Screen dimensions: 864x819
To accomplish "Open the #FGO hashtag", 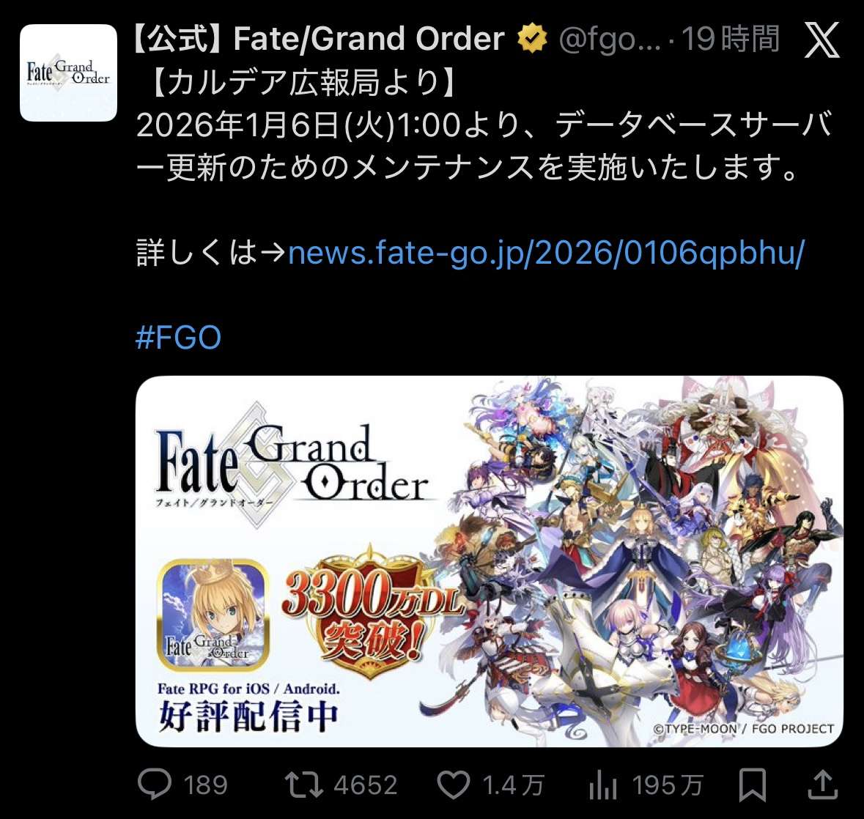I will coord(179,337).
